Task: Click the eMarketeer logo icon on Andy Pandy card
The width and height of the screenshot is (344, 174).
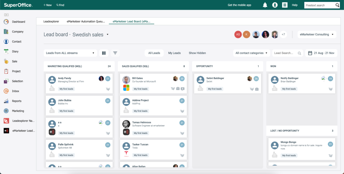Action: pos(108,89)
